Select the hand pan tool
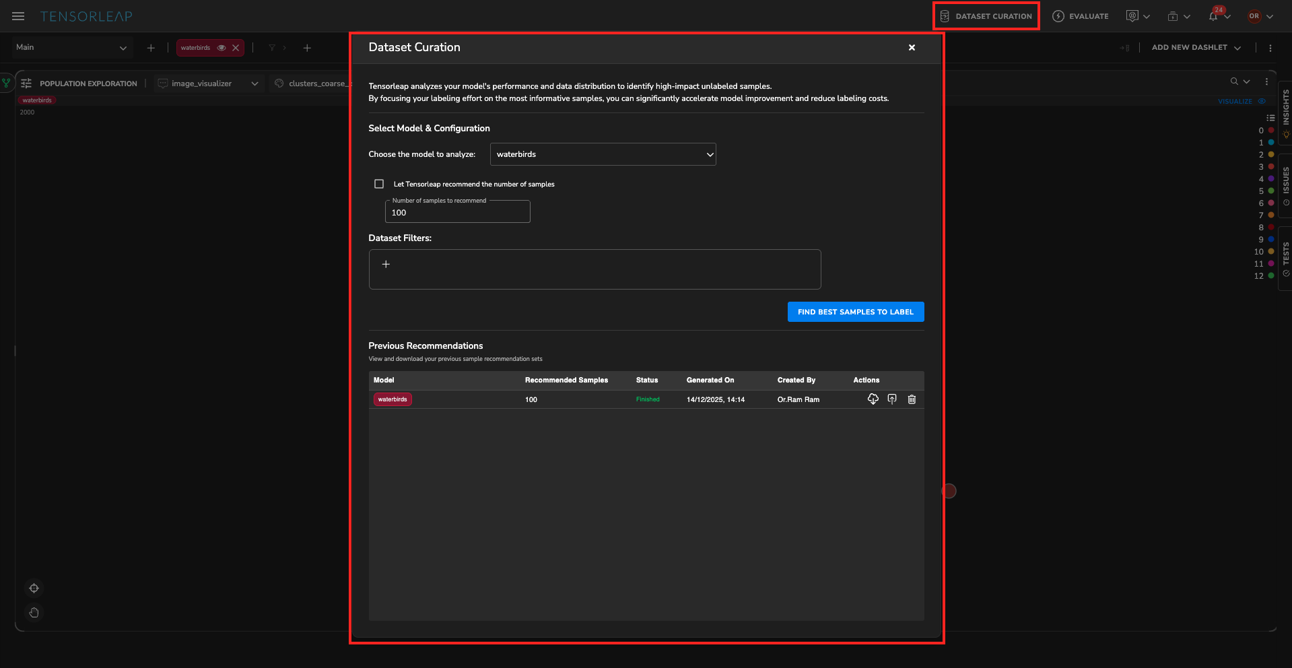This screenshot has width=1292, height=668. point(34,613)
